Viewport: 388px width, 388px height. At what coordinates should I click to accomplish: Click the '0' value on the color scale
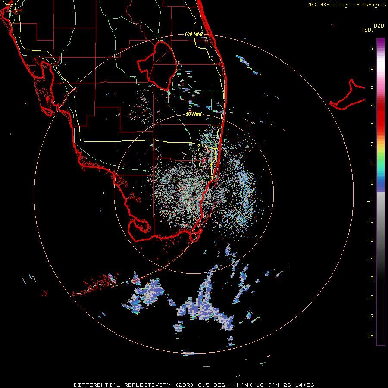(372, 183)
